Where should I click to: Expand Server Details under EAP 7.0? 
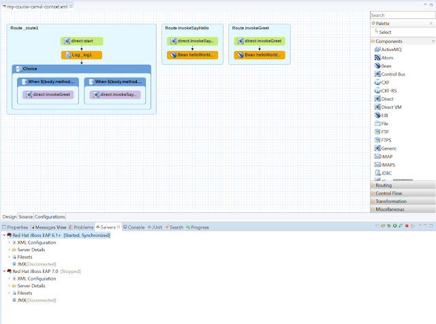9,286
